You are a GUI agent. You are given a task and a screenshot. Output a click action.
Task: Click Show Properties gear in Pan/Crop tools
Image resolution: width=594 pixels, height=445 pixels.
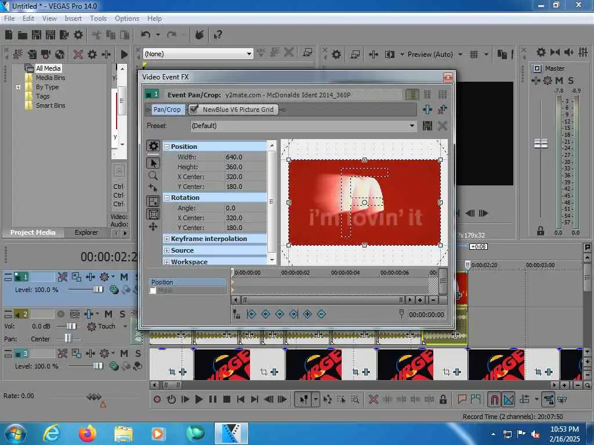tap(153, 145)
